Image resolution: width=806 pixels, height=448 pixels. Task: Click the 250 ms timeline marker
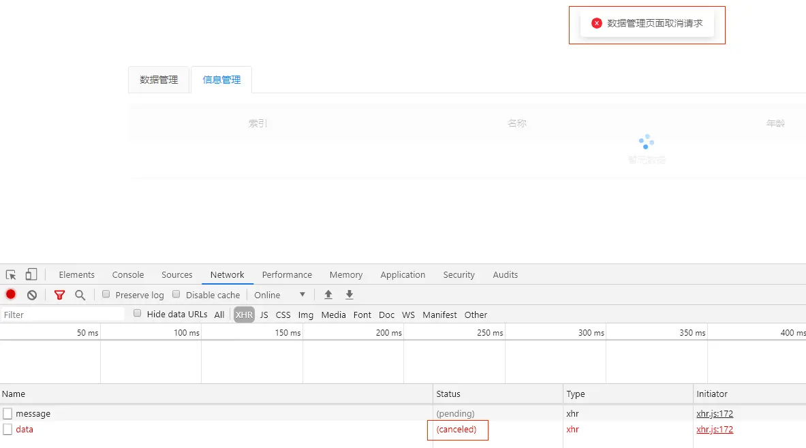click(x=490, y=333)
